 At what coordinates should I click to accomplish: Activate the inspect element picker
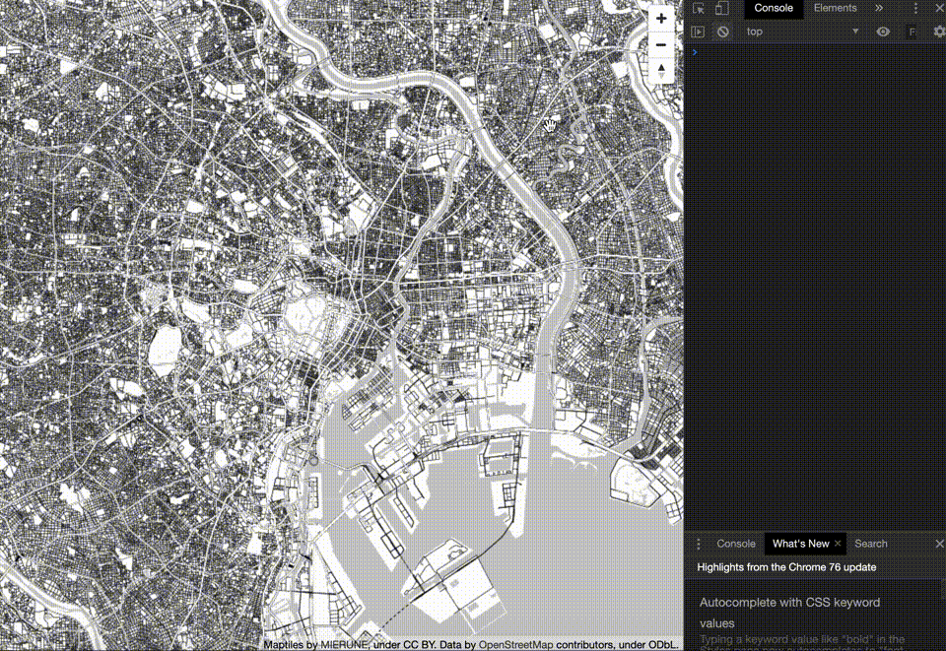coord(699,8)
